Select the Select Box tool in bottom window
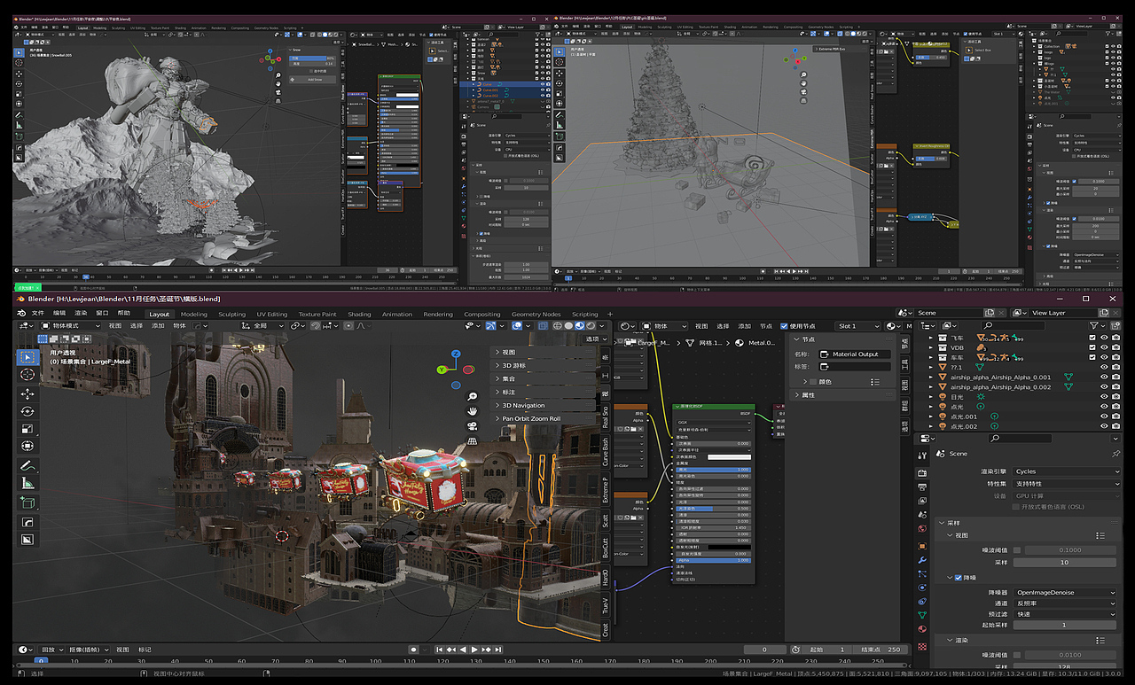Image resolution: width=1135 pixels, height=685 pixels. pyautogui.click(x=27, y=356)
